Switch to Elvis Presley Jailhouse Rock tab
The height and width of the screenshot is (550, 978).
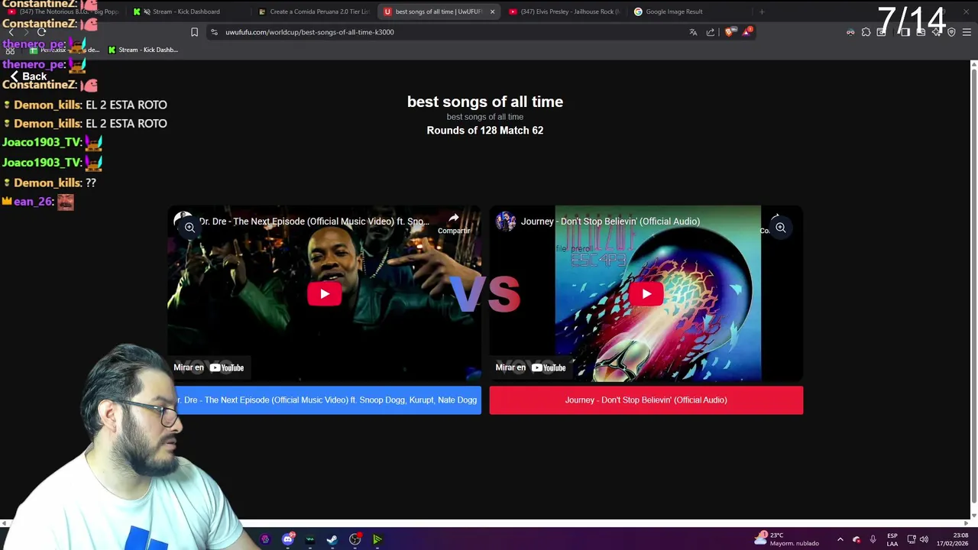point(565,11)
